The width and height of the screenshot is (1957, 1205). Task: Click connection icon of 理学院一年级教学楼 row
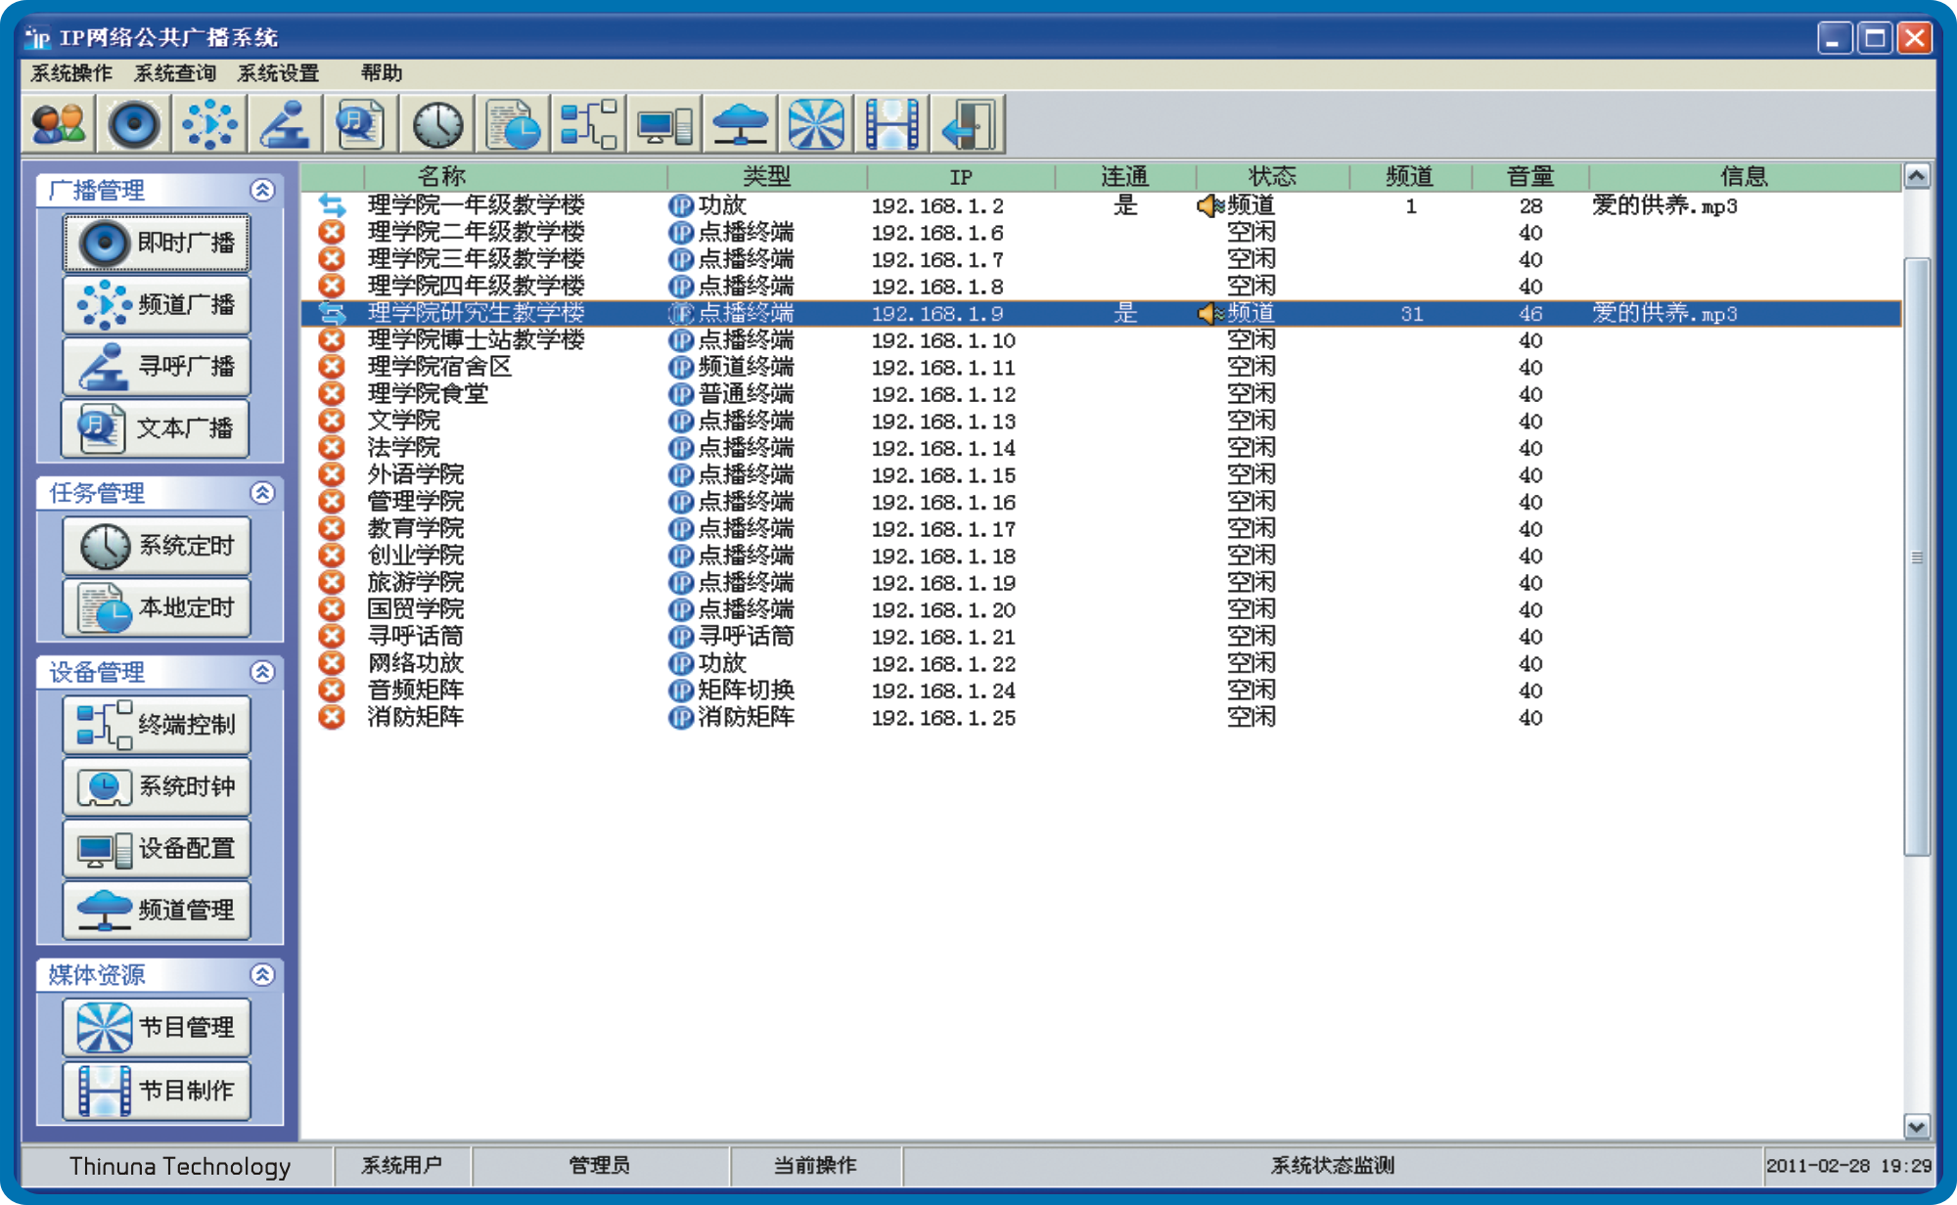point(332,205)
